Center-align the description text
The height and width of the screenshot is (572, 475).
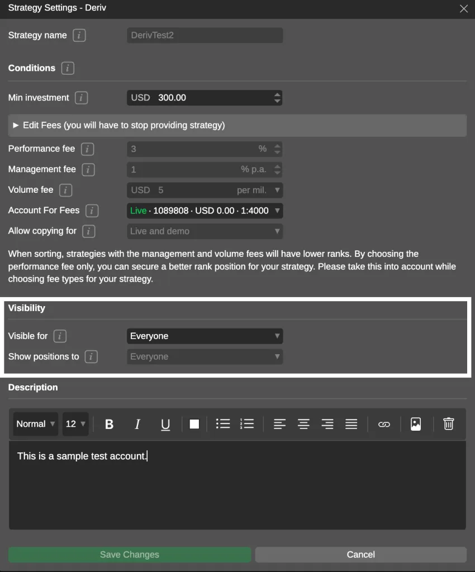click(303, 423)
